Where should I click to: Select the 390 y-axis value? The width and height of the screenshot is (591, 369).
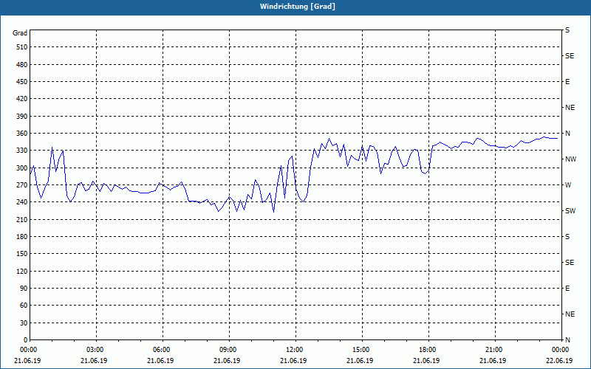22,117
